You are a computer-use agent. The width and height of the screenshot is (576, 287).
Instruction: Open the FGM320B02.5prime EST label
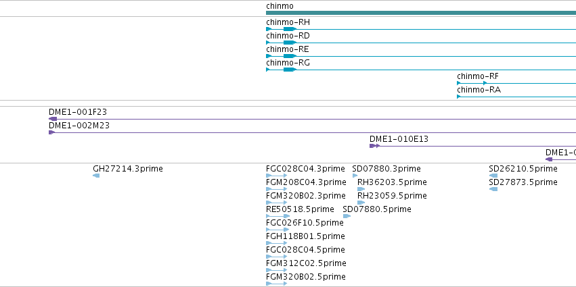tap(306, 277)
